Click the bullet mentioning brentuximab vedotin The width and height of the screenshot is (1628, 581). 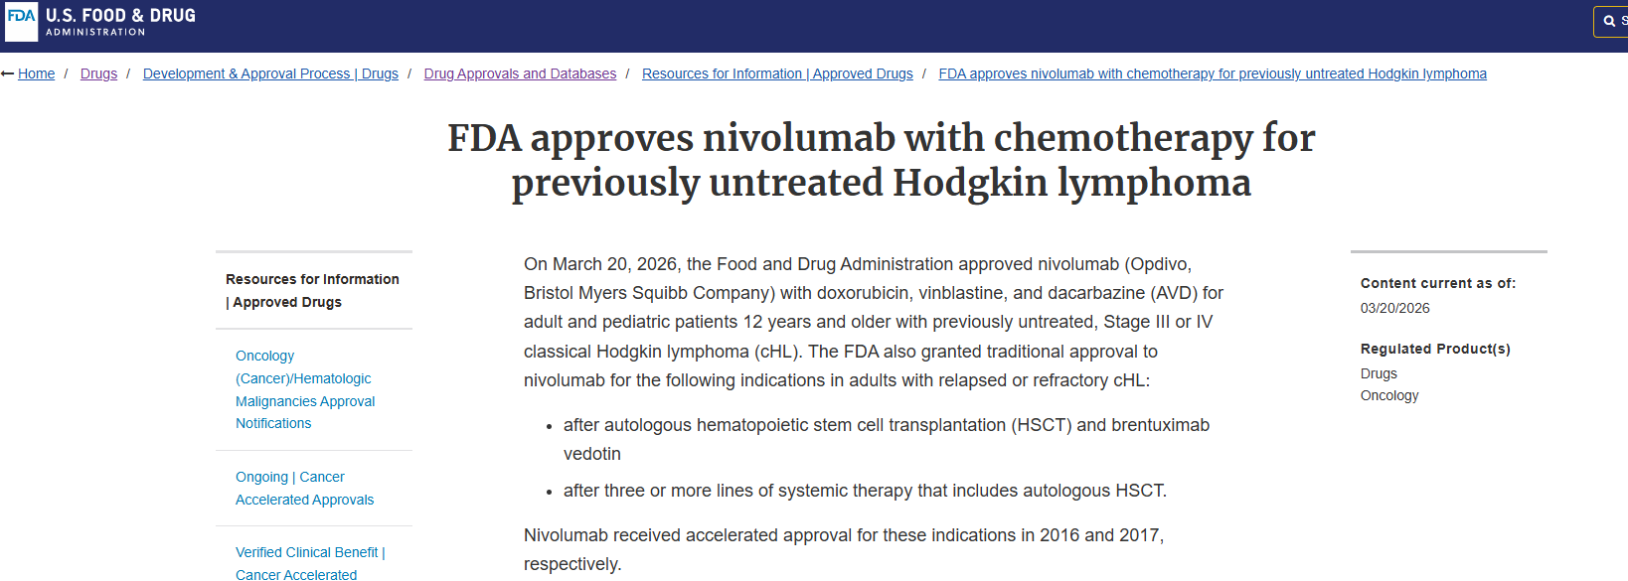[x=886, y=439]
